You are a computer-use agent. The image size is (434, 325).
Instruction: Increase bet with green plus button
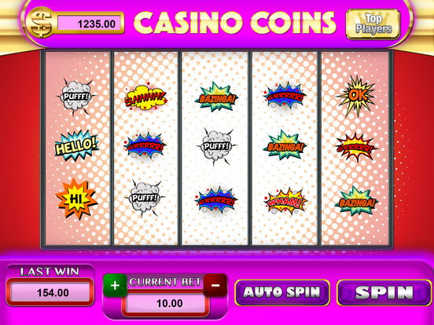click(115, 285)
